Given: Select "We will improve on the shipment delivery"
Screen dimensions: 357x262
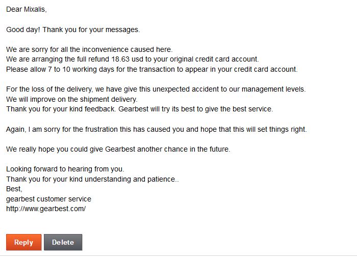Looking at the screenshot, I should tap(71, 99).
